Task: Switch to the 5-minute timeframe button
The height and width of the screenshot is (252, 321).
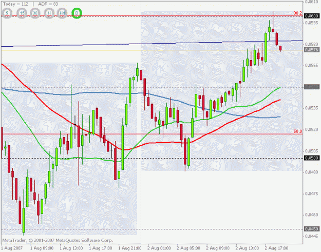Action: pyautogui.click(x=7, y=13)
